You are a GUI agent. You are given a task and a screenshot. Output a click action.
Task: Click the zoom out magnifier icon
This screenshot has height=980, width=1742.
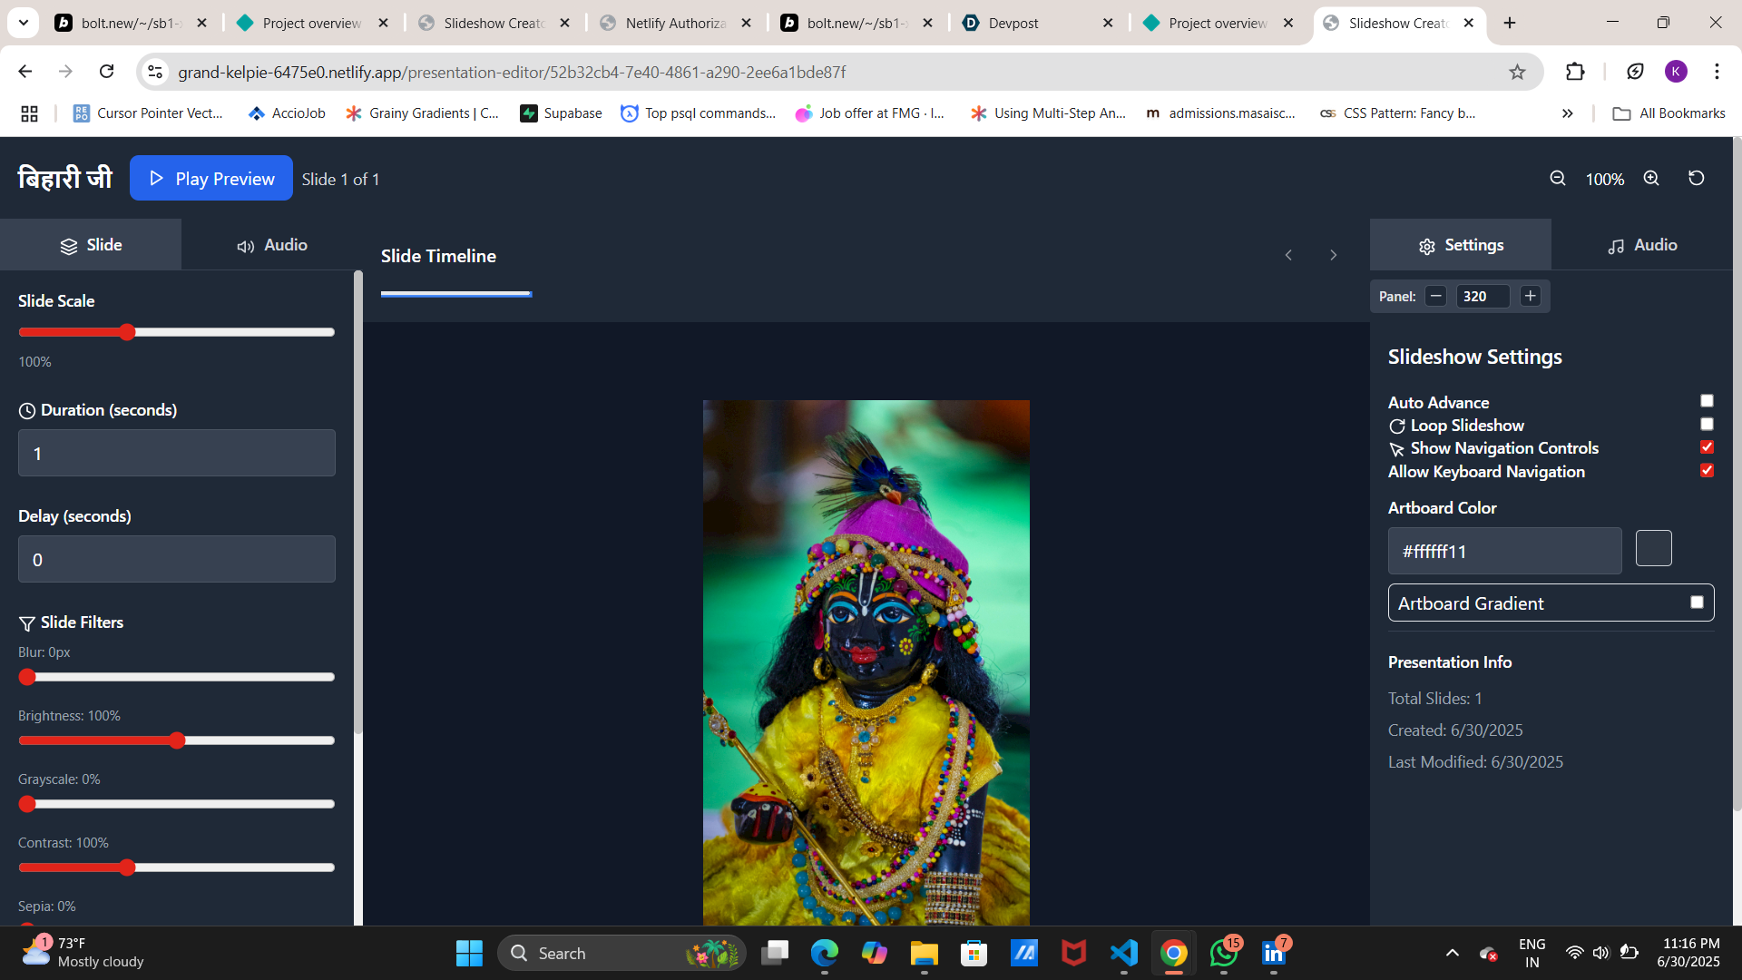pyautogui.click(x=1557, y=179)
